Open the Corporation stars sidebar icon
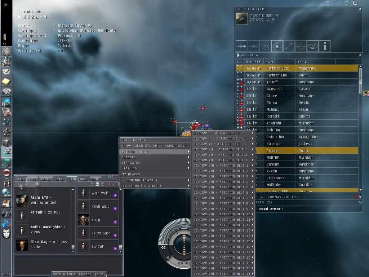This screenshot has width=369, height=277. click(x=6, y=132)
